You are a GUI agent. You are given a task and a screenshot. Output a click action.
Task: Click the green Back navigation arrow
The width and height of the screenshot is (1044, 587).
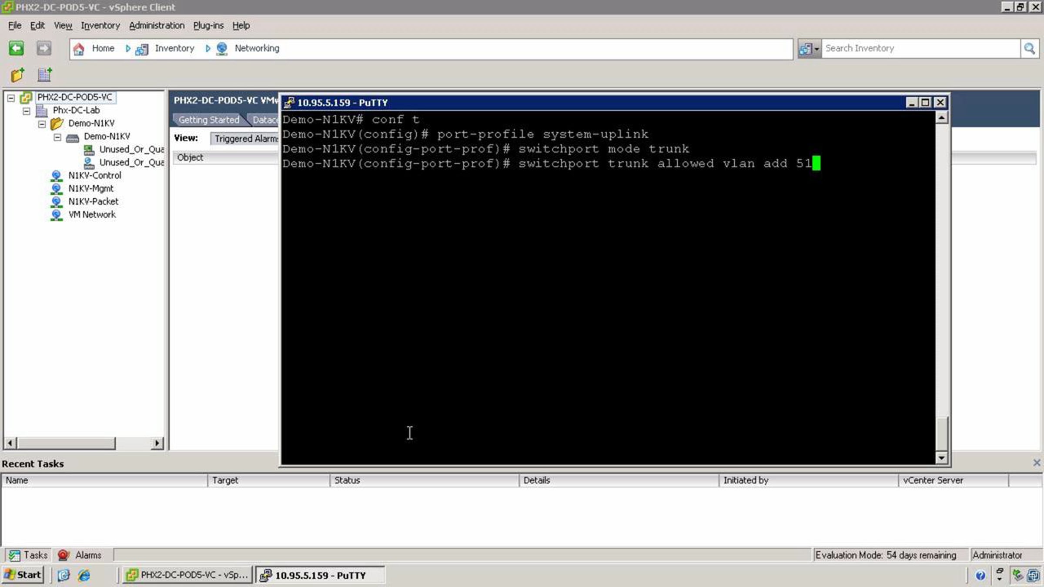tap(17, 48)
